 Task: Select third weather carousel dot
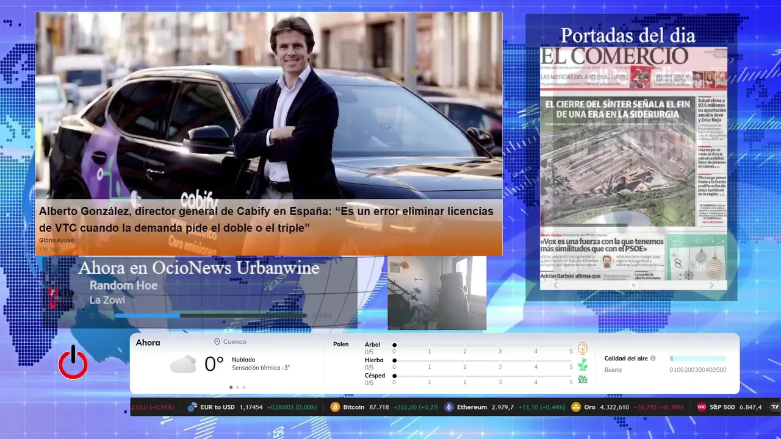[244, 387]
